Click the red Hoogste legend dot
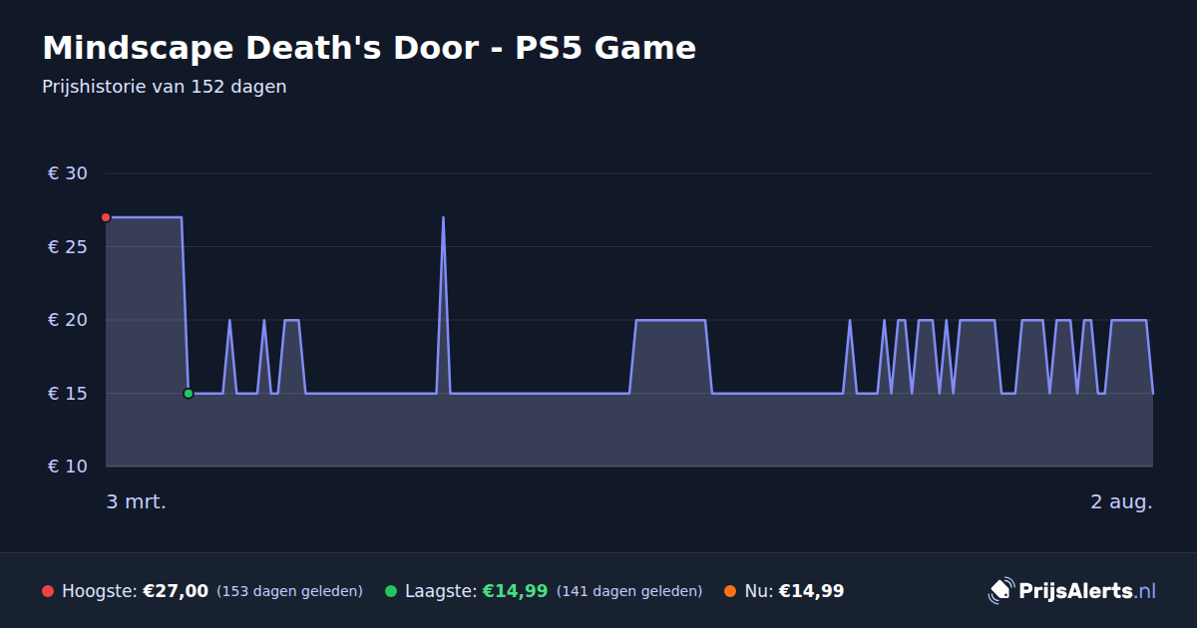Viewport: 1197px width, 628px height. point(48,591)
